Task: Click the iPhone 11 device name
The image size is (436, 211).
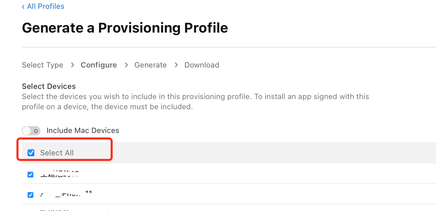Action: click(66, 194)
